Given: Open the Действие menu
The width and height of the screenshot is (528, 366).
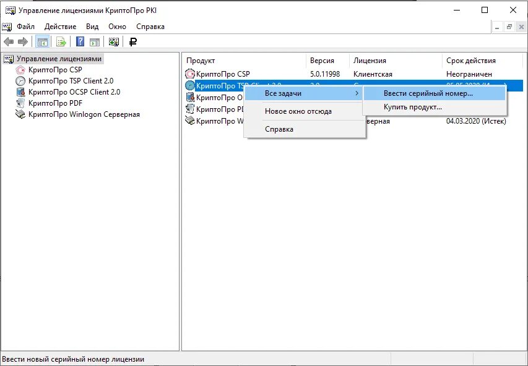Looking at the screenshot, I should pyautogui.click(x=60, y=27).
